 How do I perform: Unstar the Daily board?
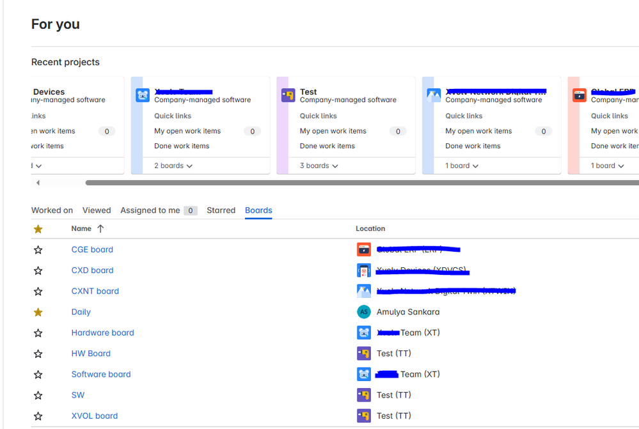[38, 312]
